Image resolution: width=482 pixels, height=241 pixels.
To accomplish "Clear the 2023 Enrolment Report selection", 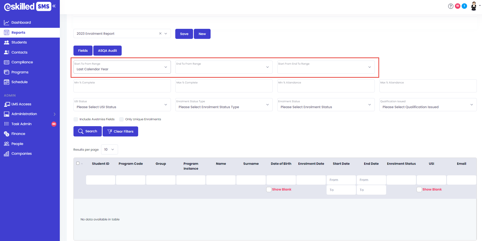I will point(160,33).
